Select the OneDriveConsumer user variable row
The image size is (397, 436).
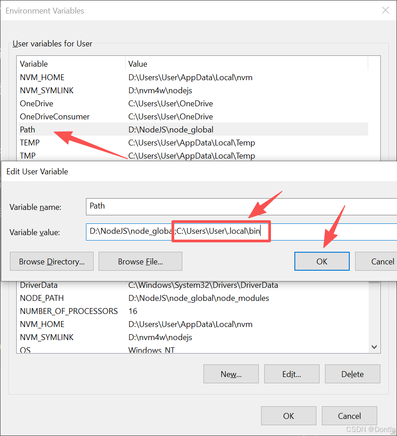194,117
